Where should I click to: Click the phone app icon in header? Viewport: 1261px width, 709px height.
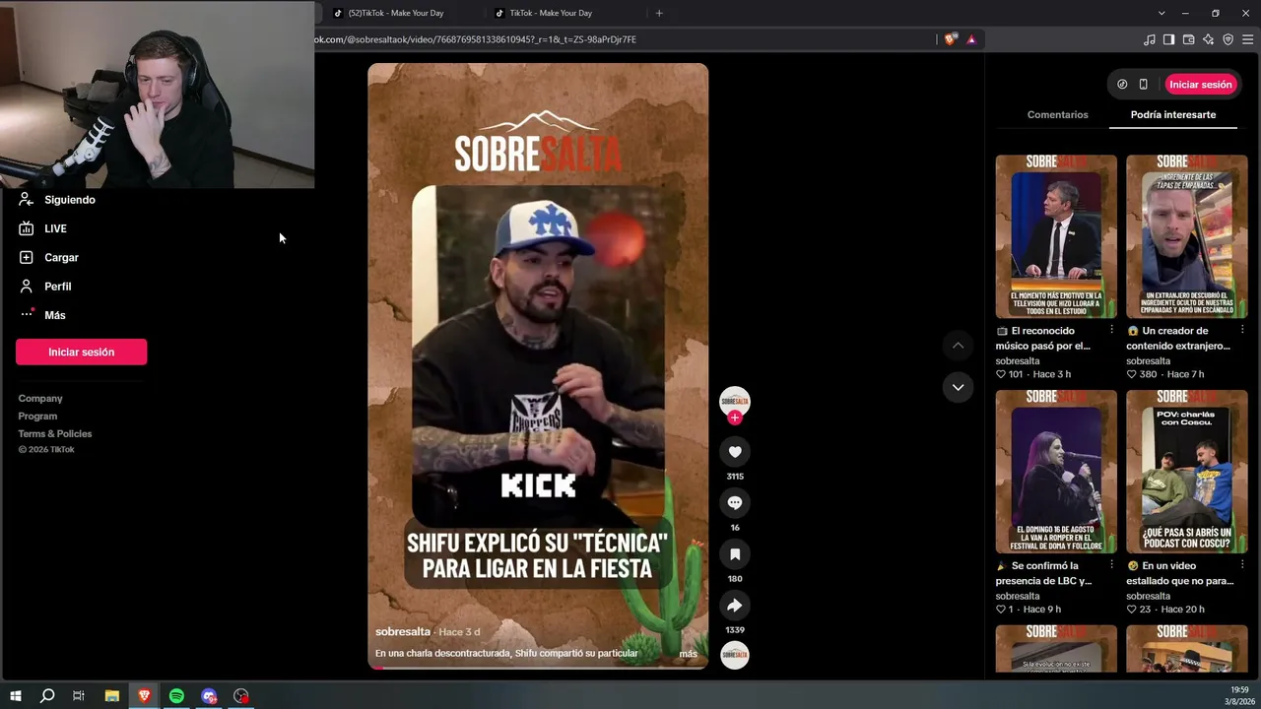point(1144,85)
